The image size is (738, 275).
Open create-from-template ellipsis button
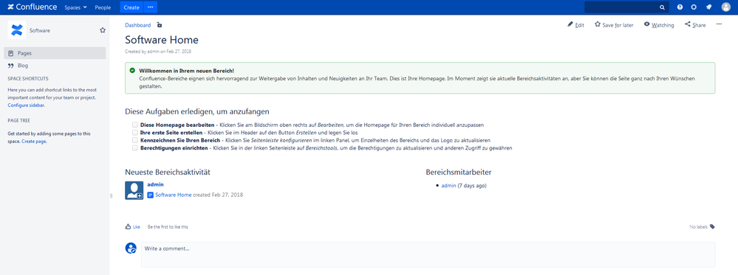tap(151, 7)
